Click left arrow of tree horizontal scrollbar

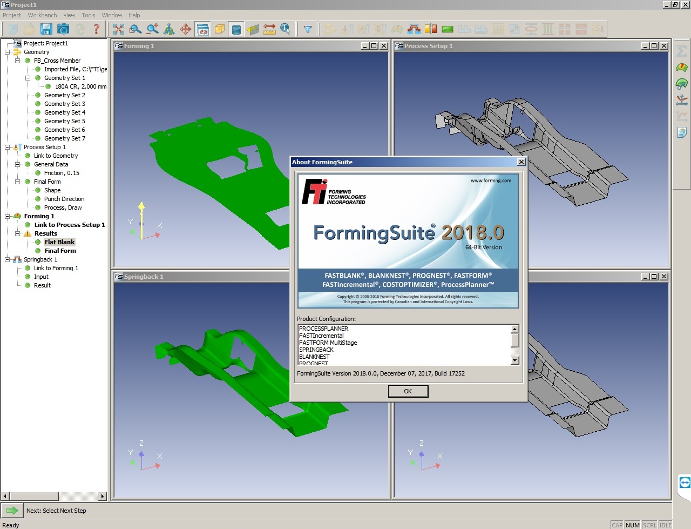click(5, 496)
